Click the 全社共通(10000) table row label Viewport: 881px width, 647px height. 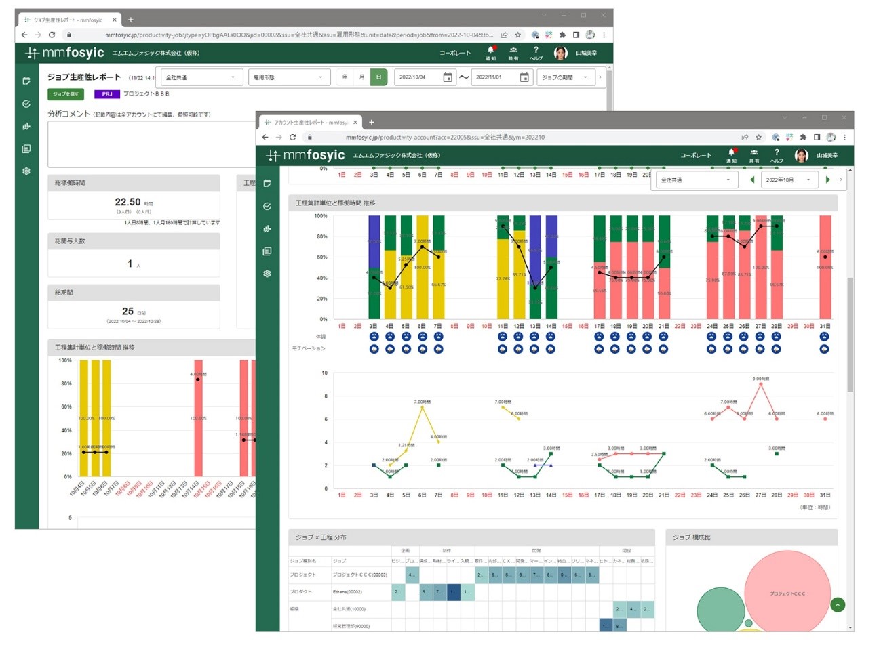click(x=349, y=608)
